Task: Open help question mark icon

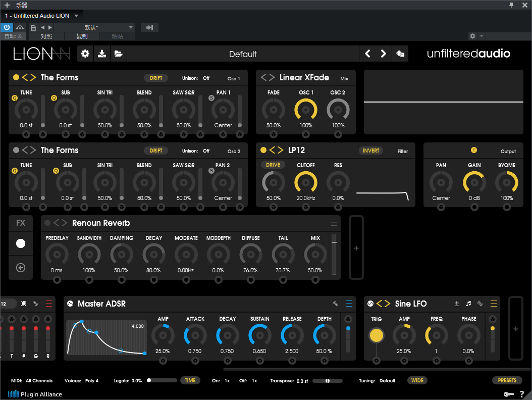Action: 522,394
